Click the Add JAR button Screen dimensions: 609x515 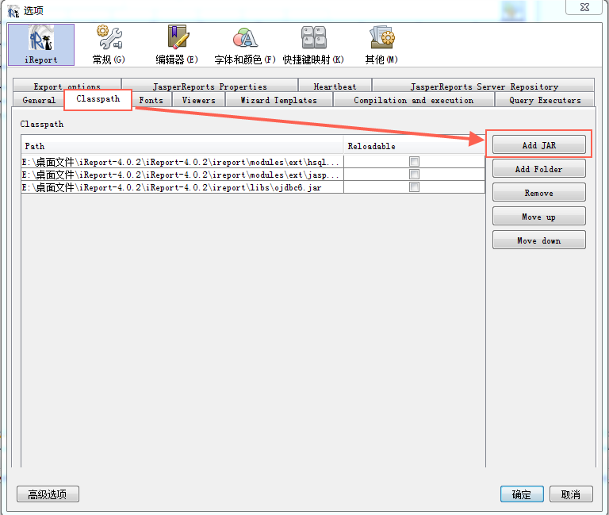pyautogui.click(x=539, y=145)
